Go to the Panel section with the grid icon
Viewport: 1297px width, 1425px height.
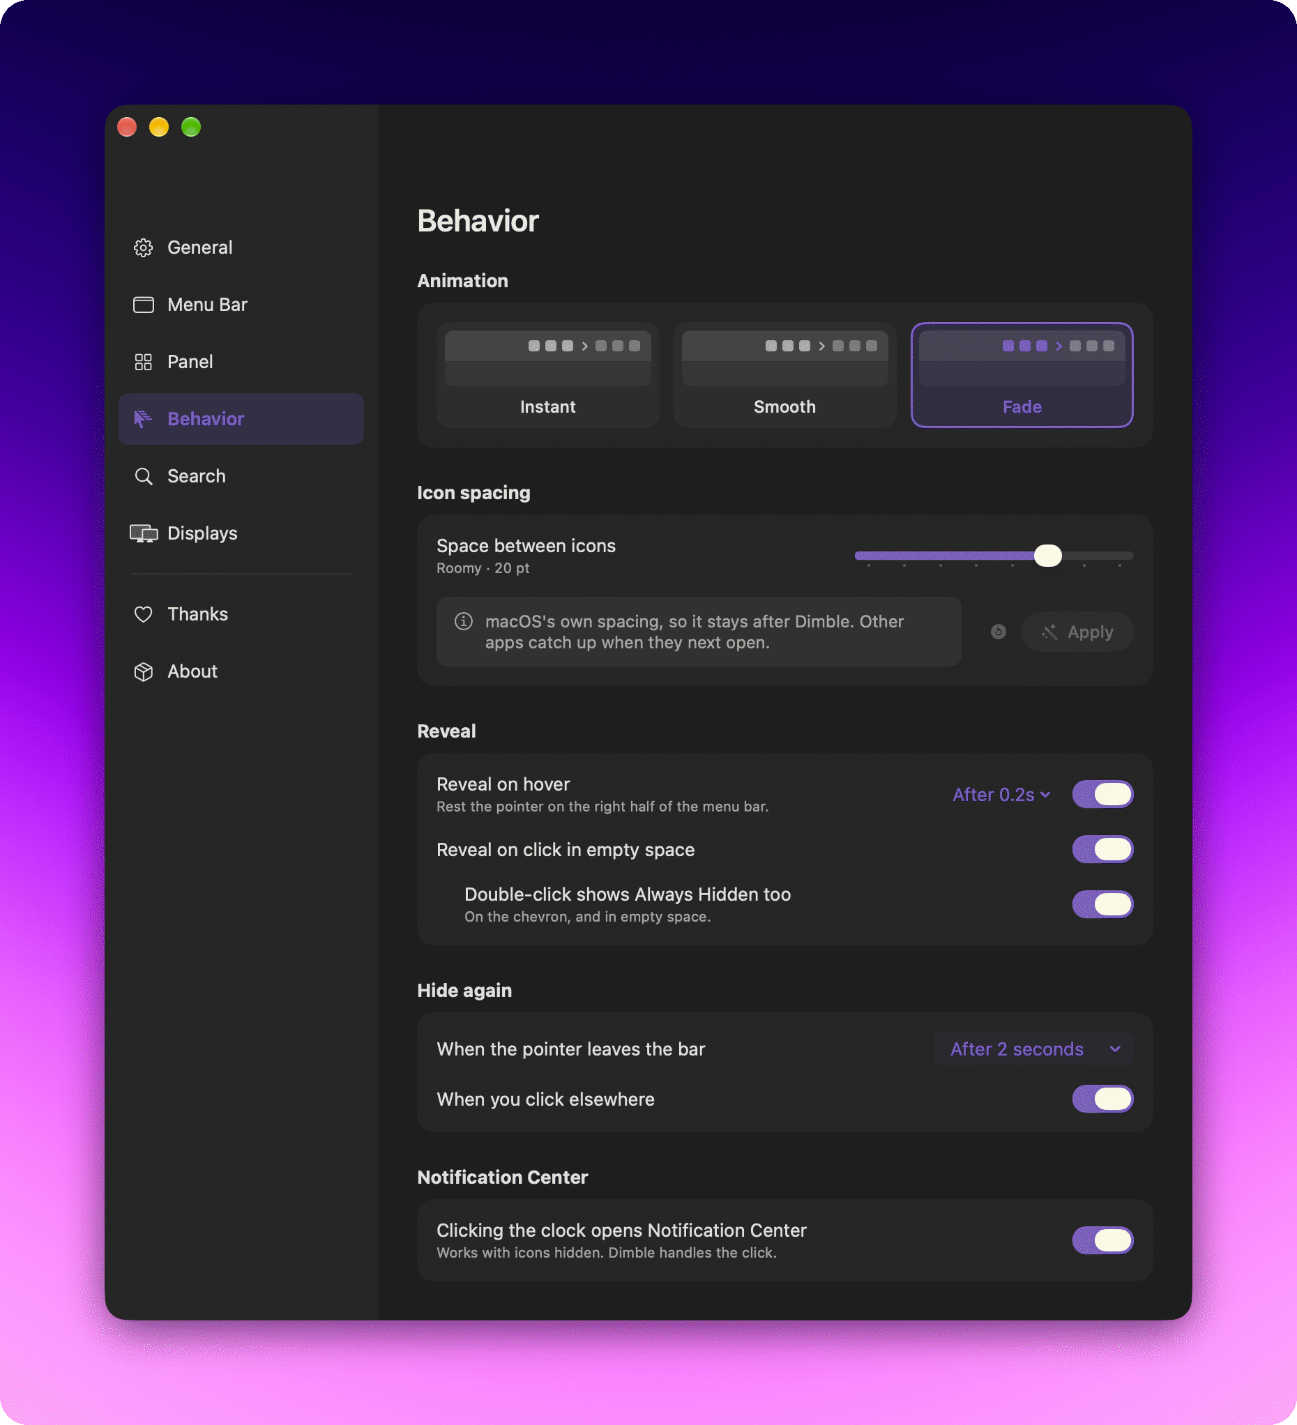point(241,362)
